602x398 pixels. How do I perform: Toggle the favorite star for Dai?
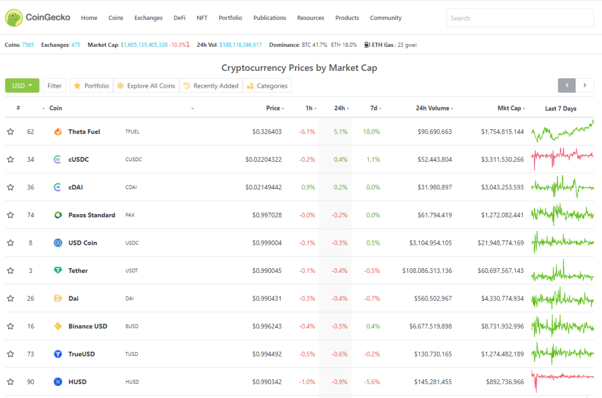[10, 298]
